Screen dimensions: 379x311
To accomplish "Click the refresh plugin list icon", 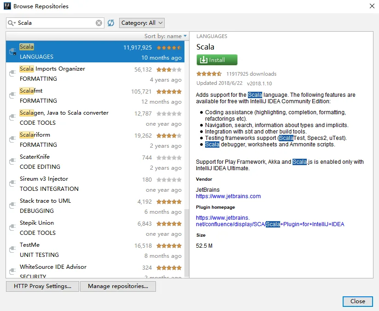I will tap(111, 23).
